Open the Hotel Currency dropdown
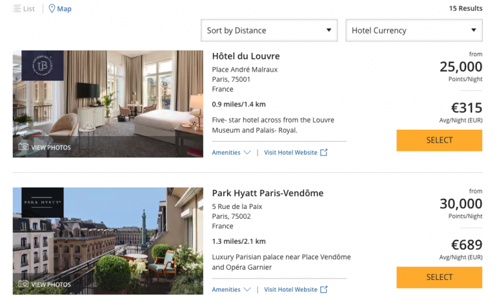This screenshot has width=497, height=300. (x=414, y=30)
